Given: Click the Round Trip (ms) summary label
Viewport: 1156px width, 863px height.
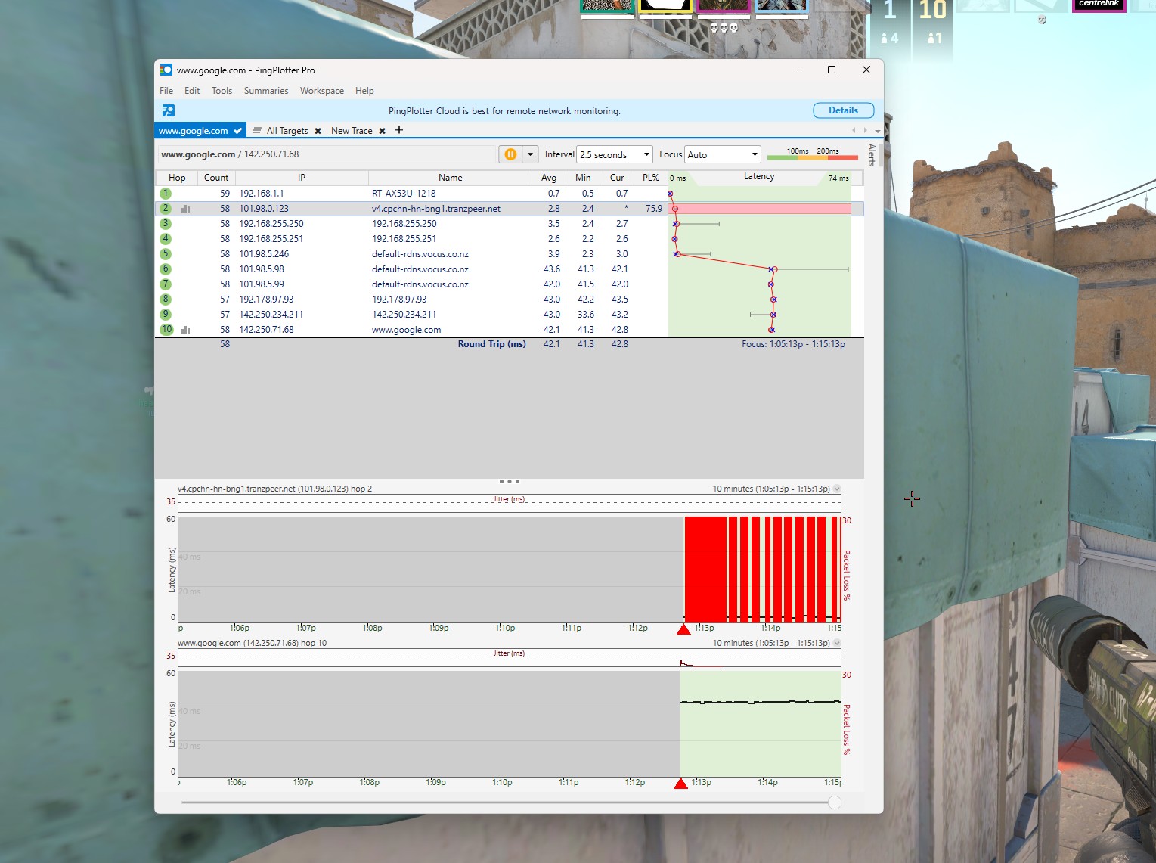Looking at the screenshot, I should point(491,344).
